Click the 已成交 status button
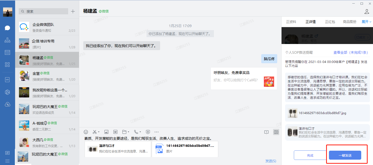Image resolution: width=373 pixels, height=165 pixels. pos(362,37)
